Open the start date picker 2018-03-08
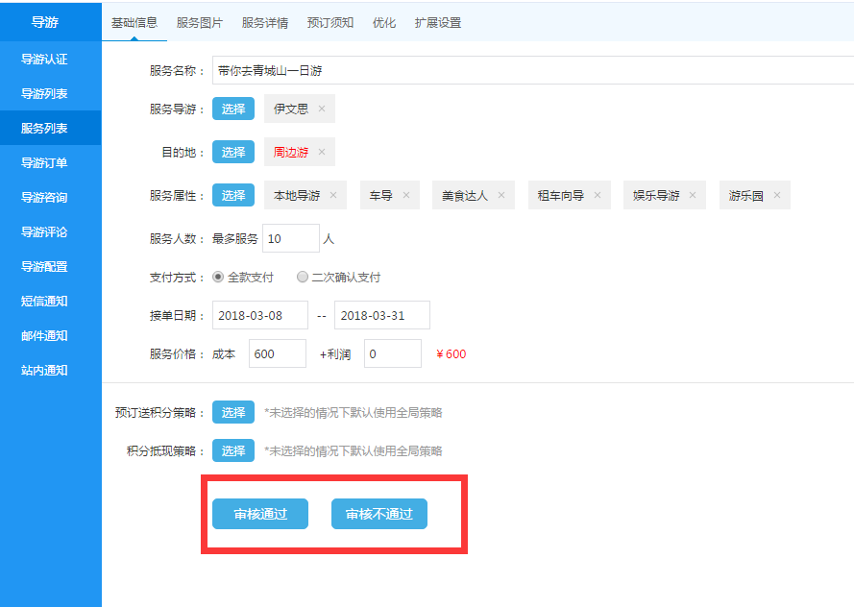 pos(259,315)
